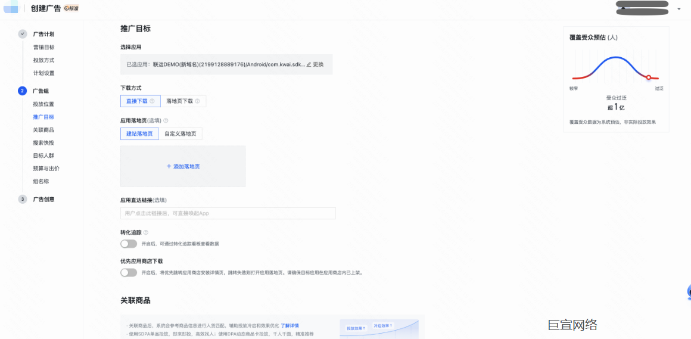Click the step 1 checkmark circle icon
The height and width of the screenshot is (339, 691).
[x=23, y=34]
